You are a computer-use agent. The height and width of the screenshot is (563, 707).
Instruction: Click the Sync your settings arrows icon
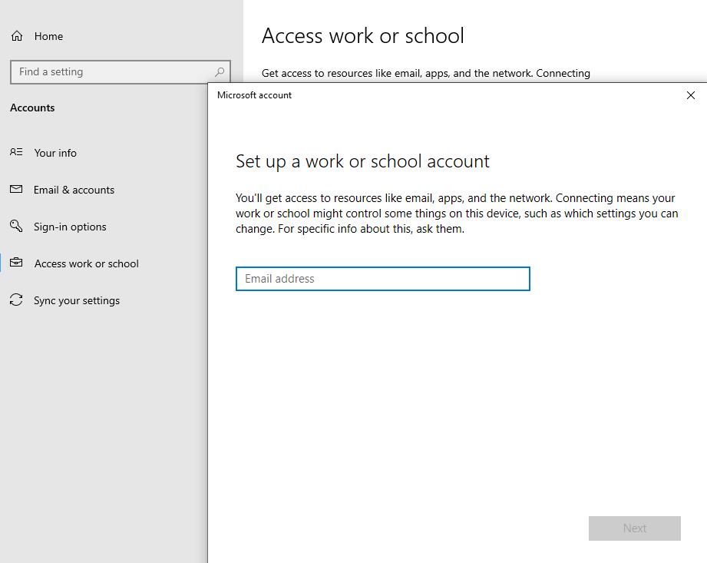pos(16,300)
